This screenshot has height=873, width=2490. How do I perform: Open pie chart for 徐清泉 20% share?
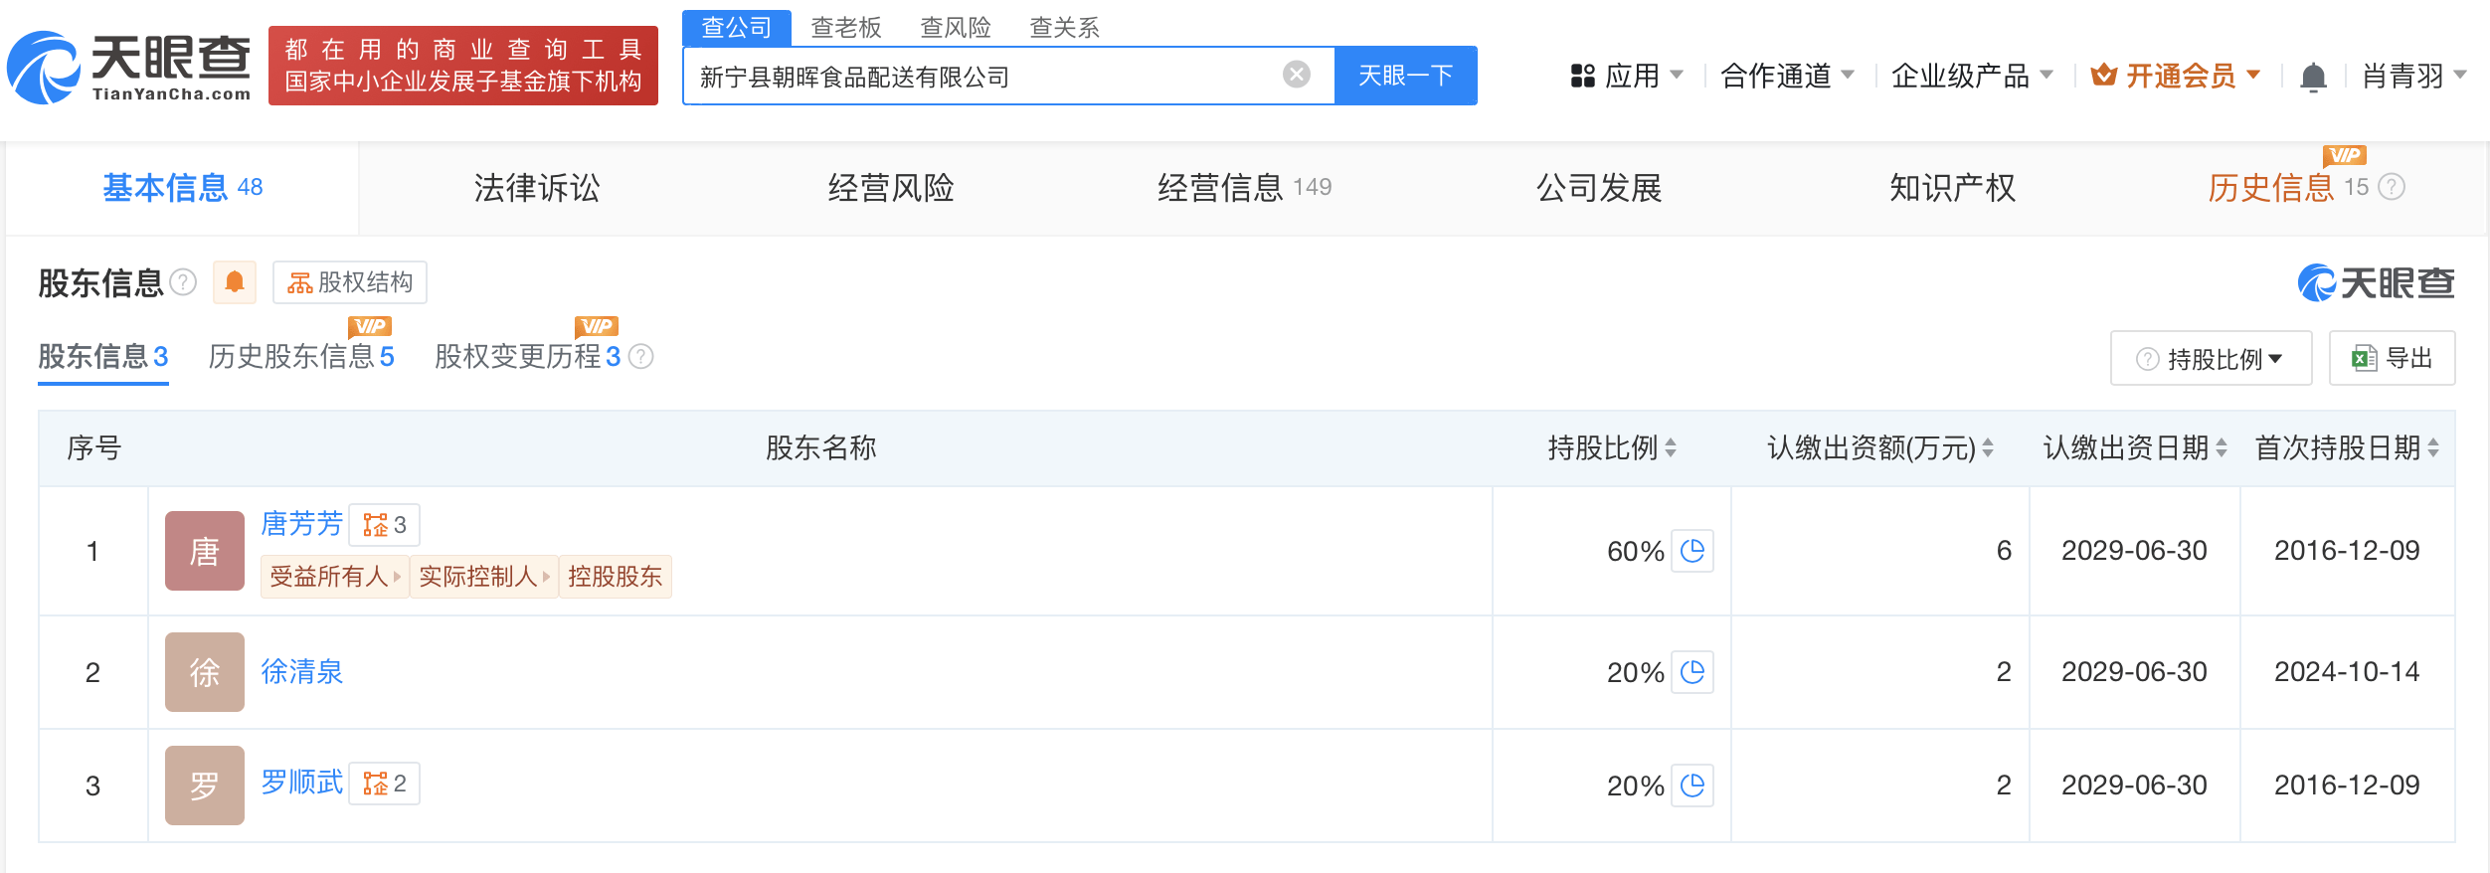coord(1691,672)
